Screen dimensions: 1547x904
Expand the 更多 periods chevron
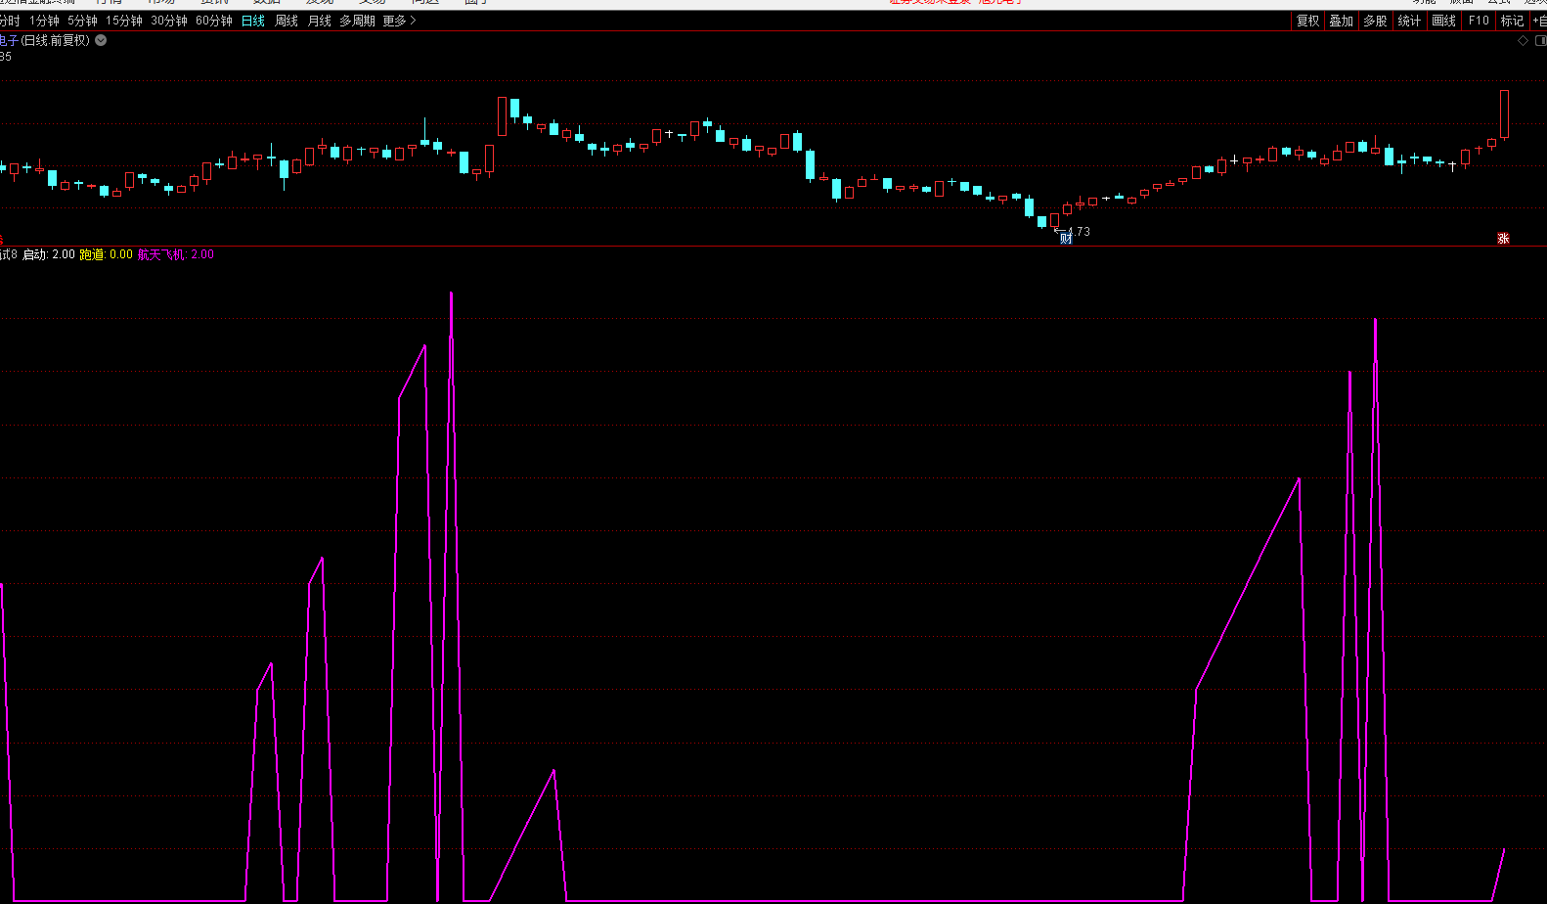click(x=400, y=21)
